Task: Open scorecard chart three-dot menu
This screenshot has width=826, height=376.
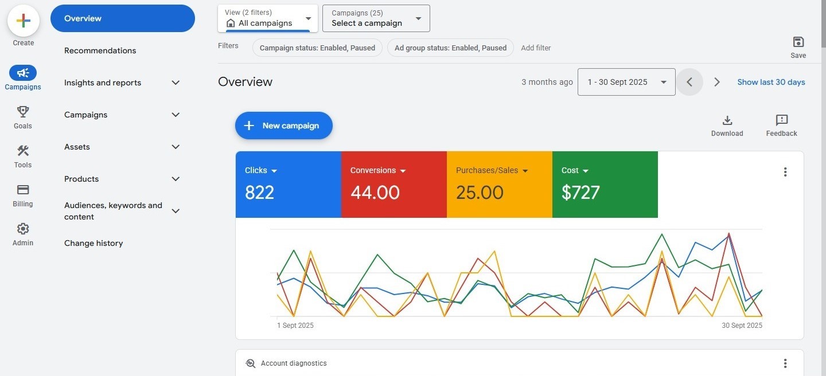Action: (785, 172)
